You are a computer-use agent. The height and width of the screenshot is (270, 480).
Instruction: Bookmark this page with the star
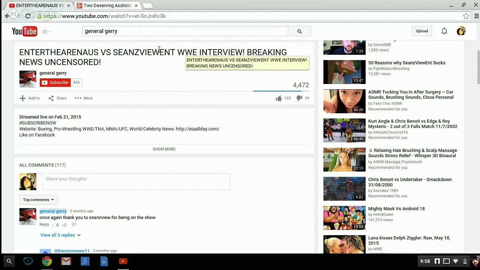point(466,16)
